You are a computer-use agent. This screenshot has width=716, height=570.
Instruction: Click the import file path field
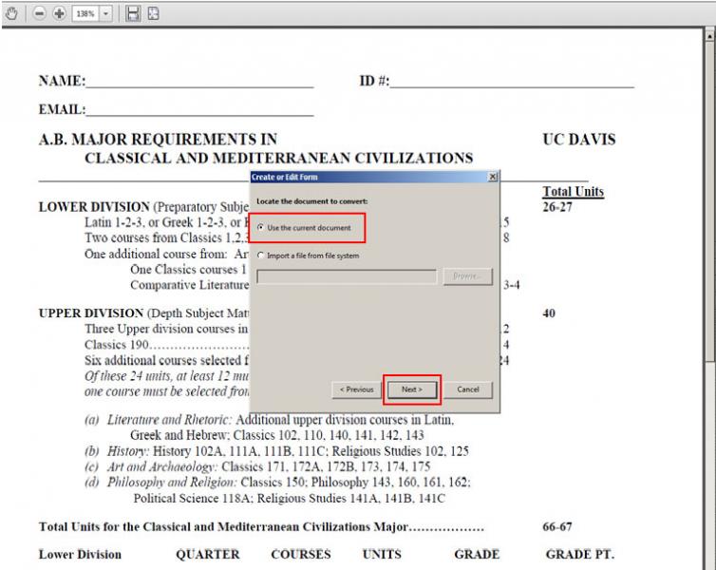click(x=348, y=276)
